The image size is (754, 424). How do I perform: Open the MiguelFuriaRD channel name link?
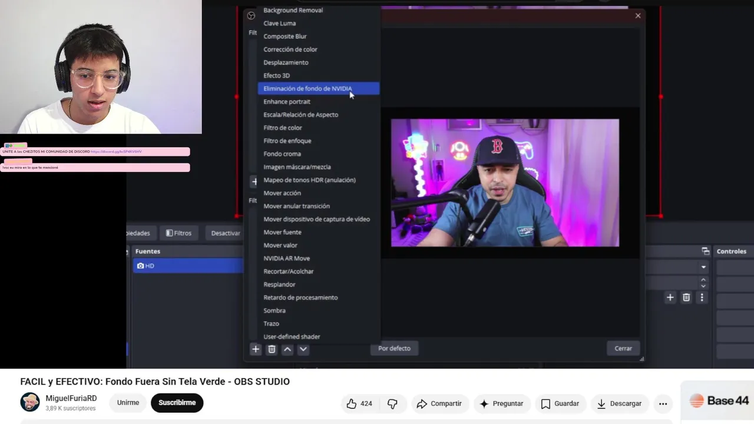point(71,398)
